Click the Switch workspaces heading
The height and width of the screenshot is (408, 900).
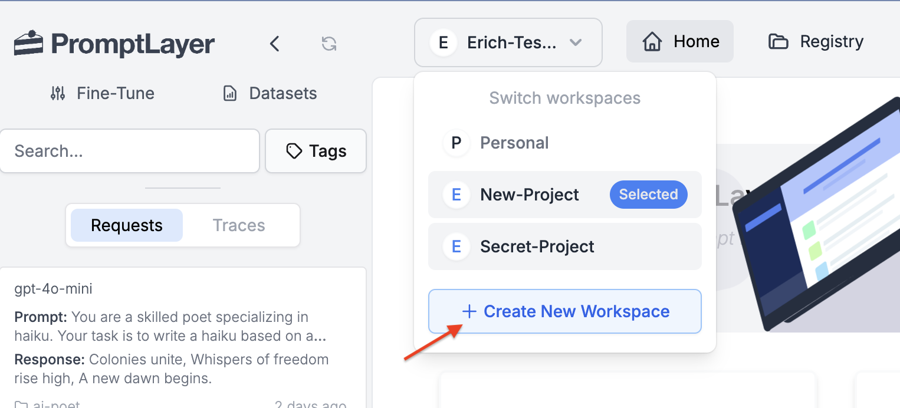(x=565, y=98)
